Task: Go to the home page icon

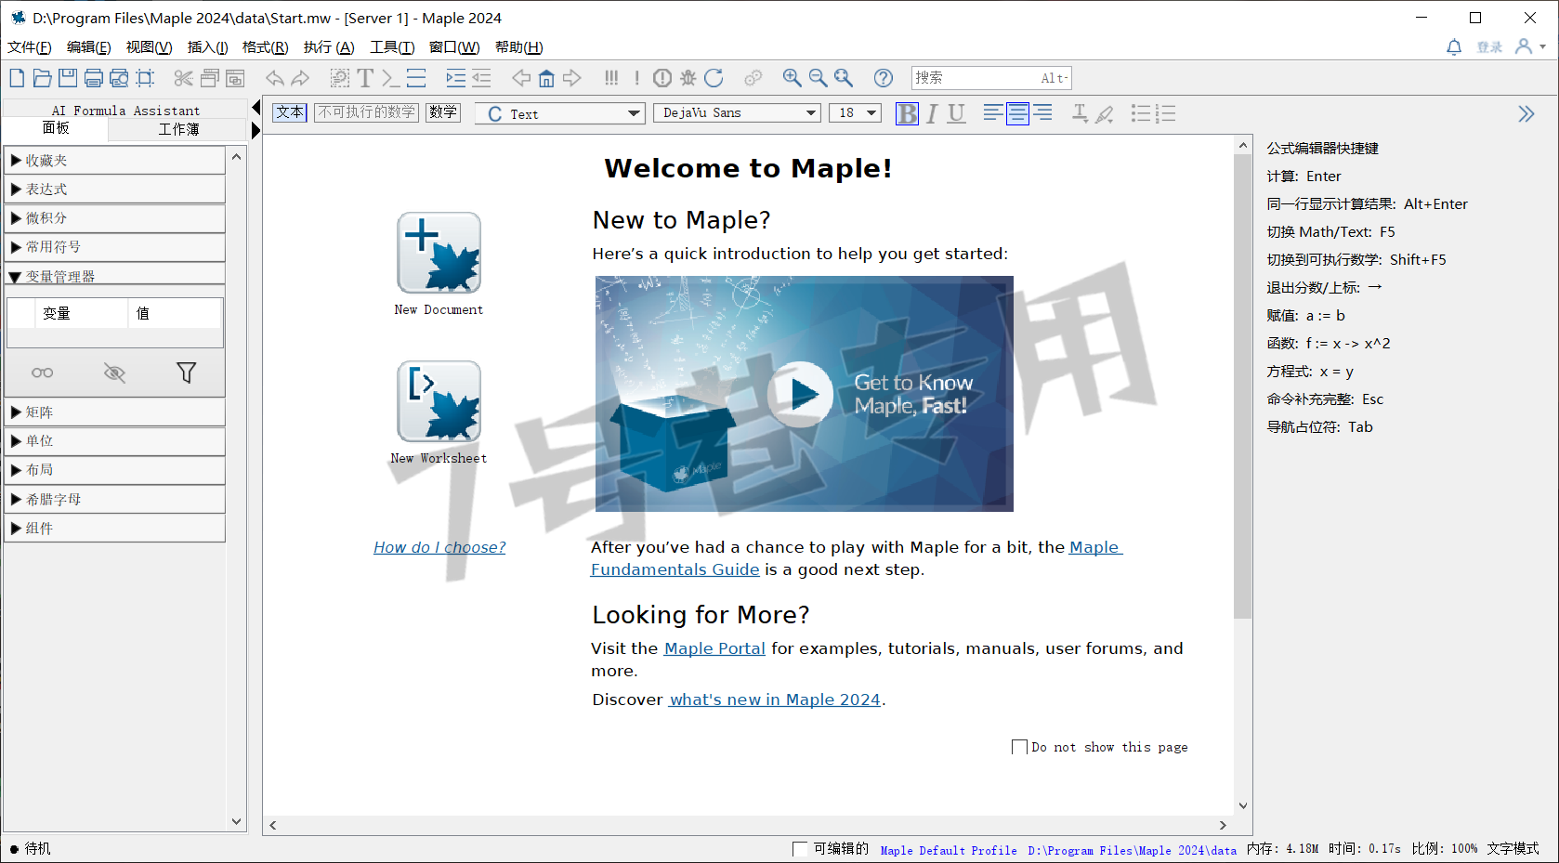Action: 546,78
